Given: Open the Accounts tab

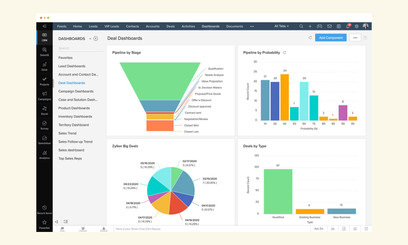Looking at the screenshot, I should (x=153, y=26).
